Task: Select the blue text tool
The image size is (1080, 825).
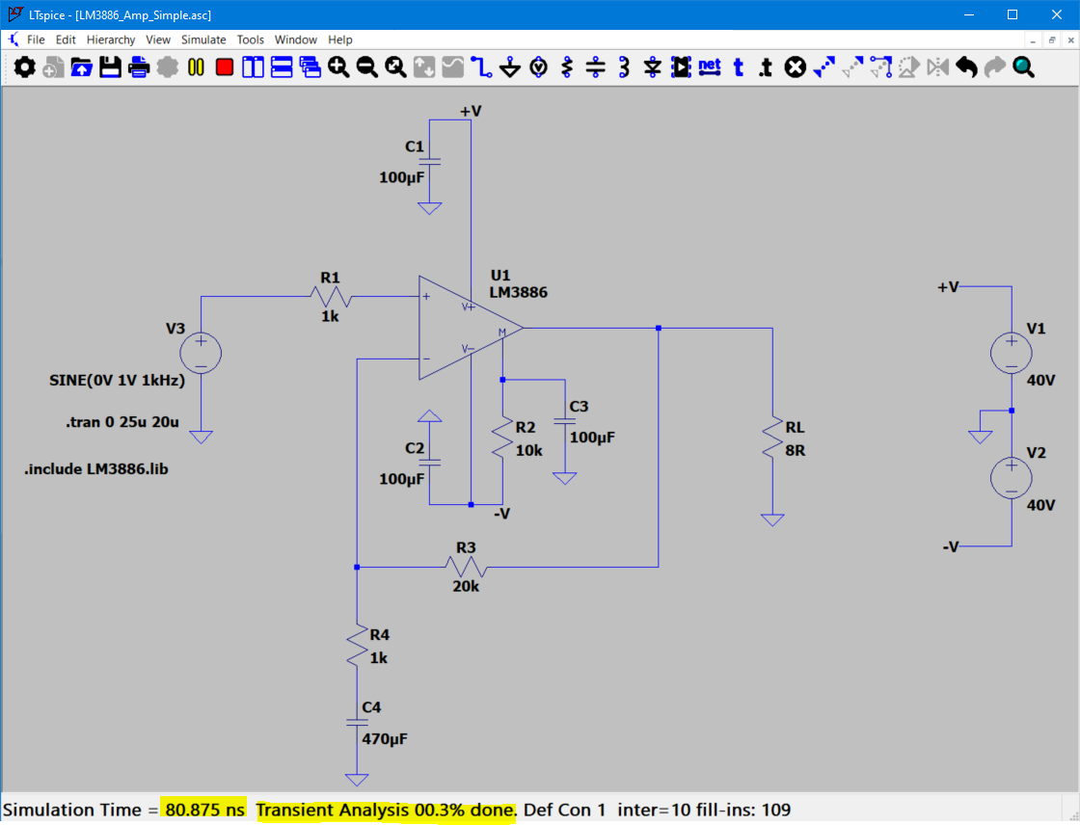Action: 739,67
